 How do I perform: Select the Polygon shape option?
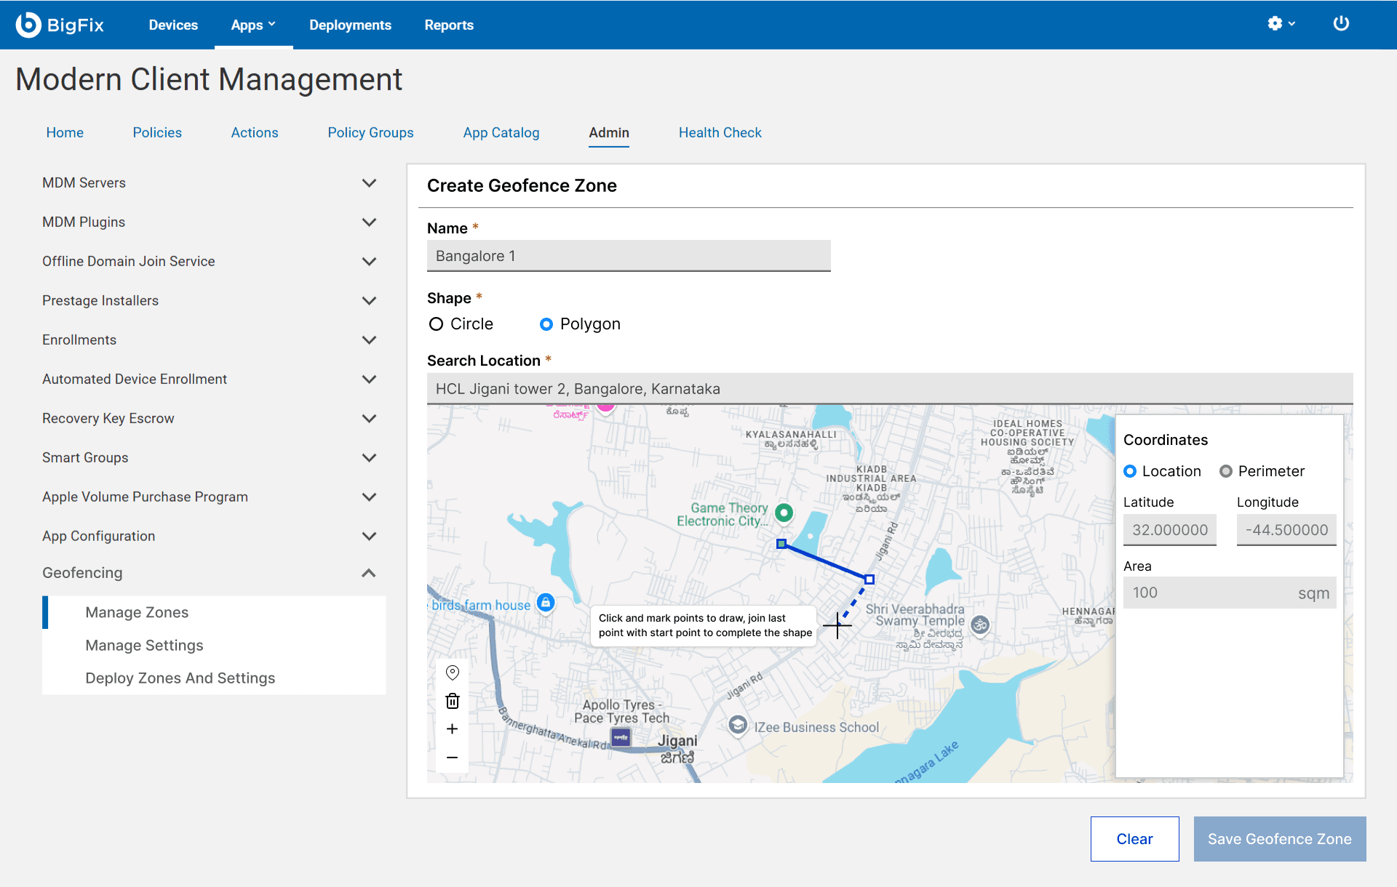pos(546,324)
